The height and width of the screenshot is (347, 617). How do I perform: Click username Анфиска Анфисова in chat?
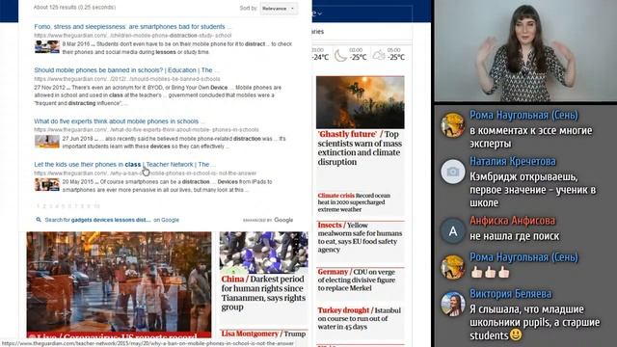coord(512,221)
